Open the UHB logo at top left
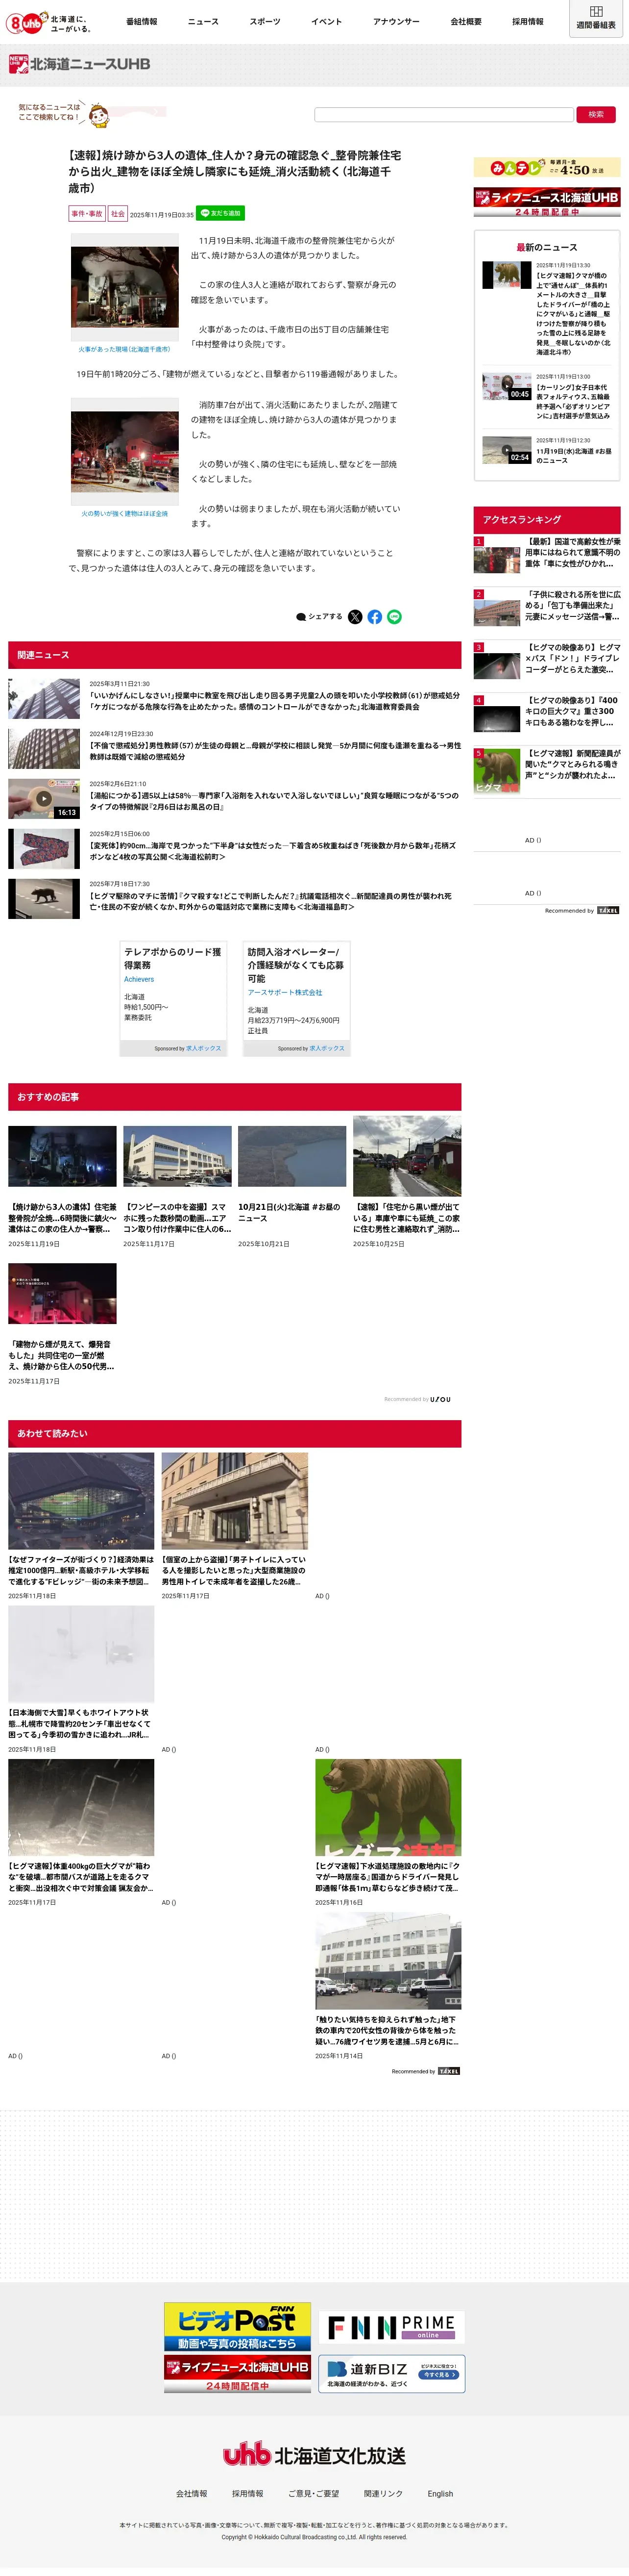Screen dimensions: 629x2576 (48, 22)
